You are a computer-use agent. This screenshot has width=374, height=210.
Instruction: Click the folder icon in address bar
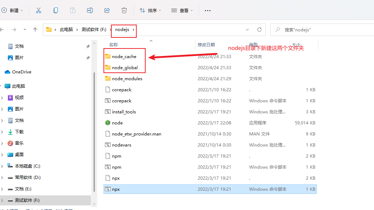pyautogui.click(x=49, y=30)
